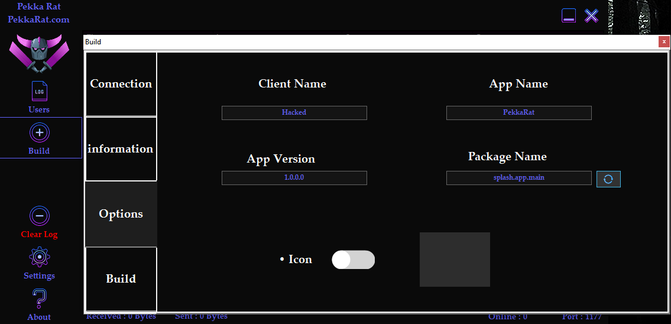Viewport: 671px width, 324px height.
Task: Close main window with purple X icon
Action: [591, 16]
